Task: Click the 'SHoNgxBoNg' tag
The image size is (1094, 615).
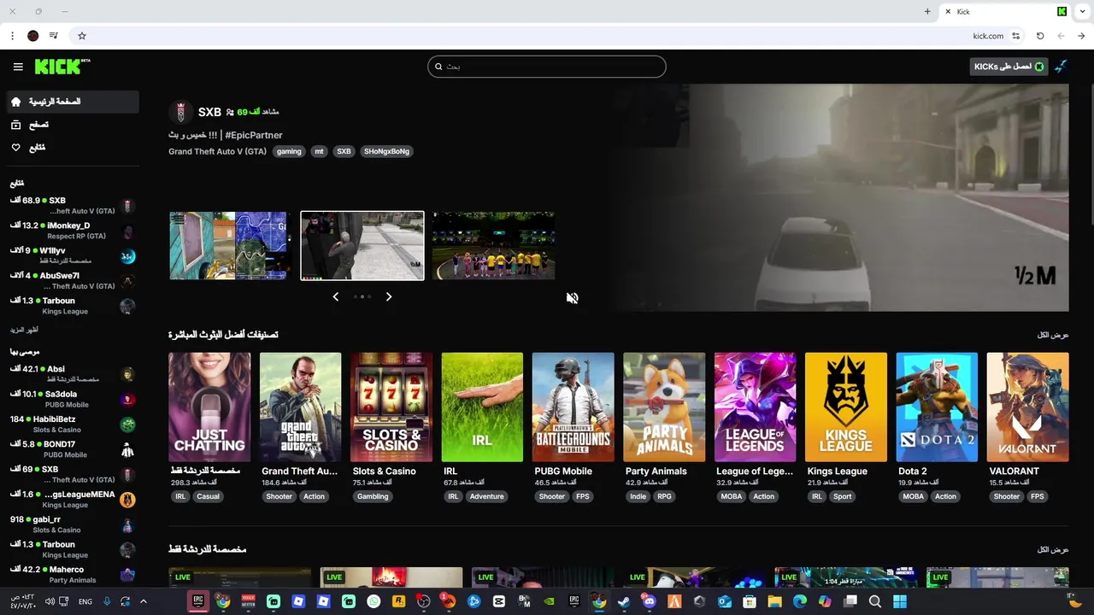Action: pos(386,151)
